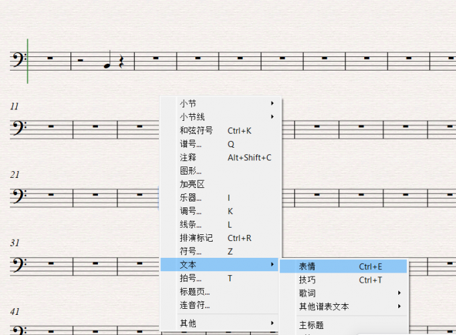Click the arrow beside 其他
Screen dimensions: 456x335
pos(272,323)
